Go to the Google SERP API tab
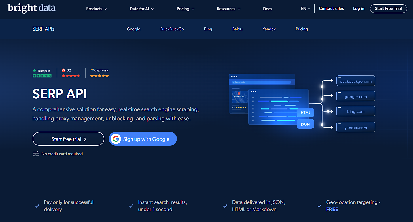Viewport: 413px width, 222px height. pos(134,29)
